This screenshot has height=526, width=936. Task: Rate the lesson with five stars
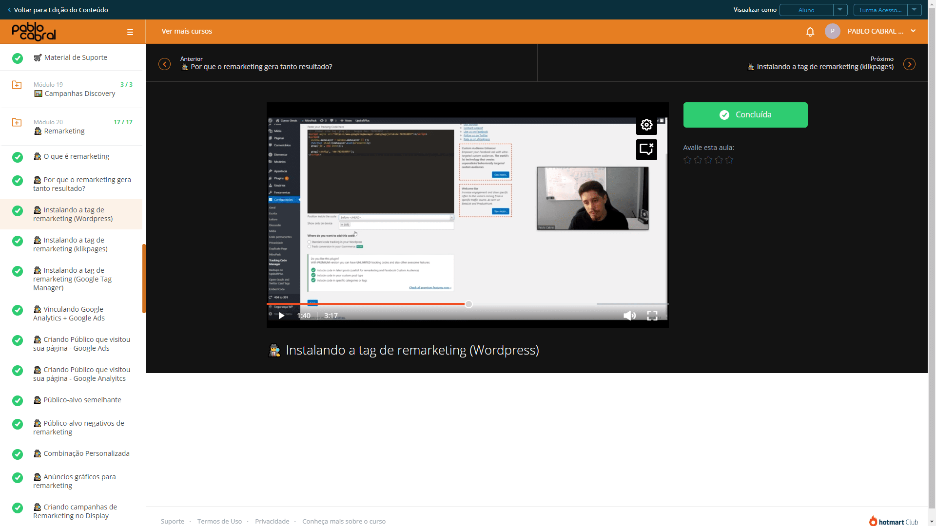click(729, 160)
